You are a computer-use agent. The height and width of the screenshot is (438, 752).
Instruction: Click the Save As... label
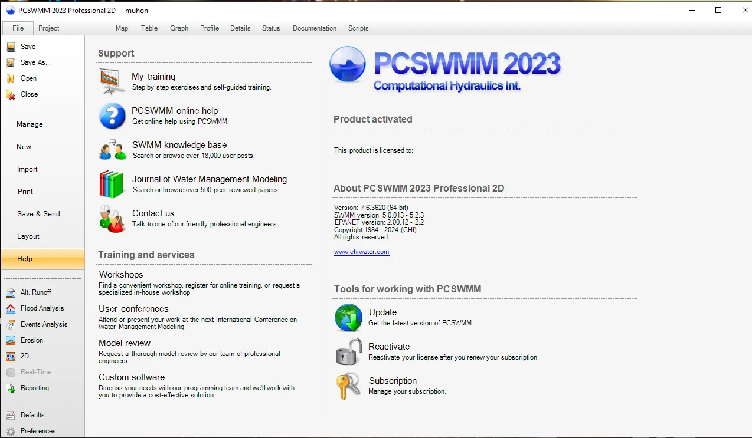[x=35, y=62]
